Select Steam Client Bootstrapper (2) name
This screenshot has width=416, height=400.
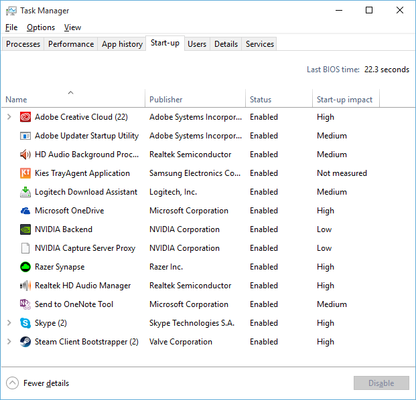pyautogui.click(x=87, y=342)
